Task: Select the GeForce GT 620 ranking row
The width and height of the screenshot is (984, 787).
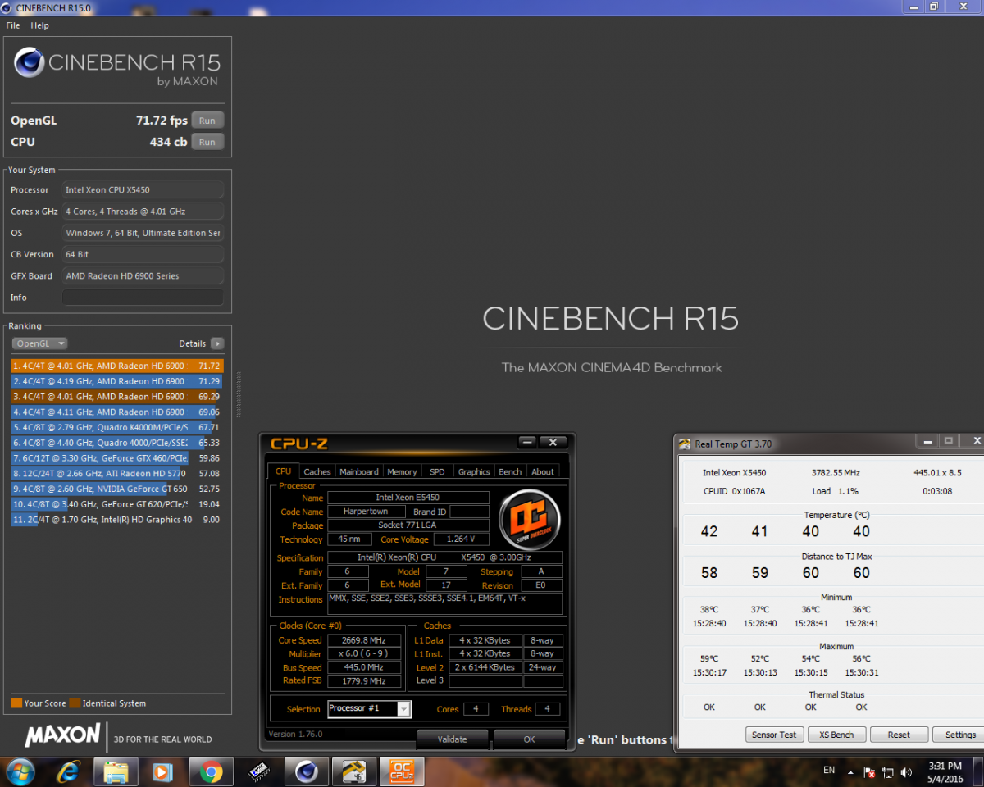Action: (117, 504)
